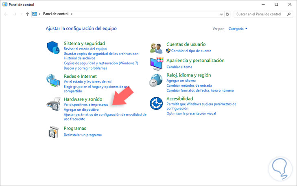Click Ver dispositivos e impresoras
297x186 pixels.
click(86, 105)
